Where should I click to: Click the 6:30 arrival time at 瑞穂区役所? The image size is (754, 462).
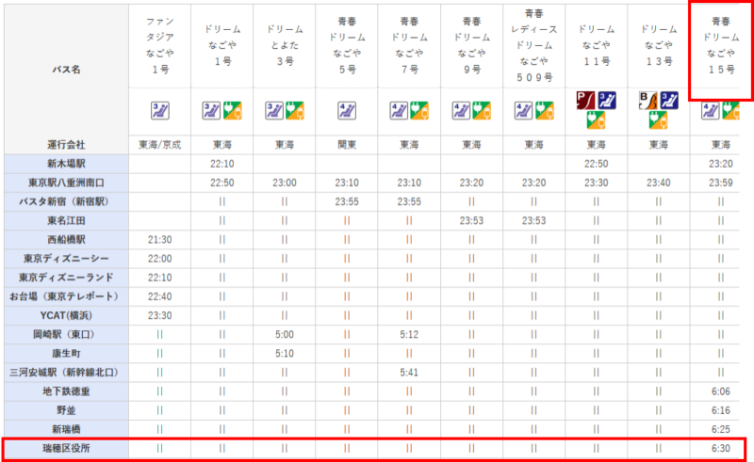(721, 448)
